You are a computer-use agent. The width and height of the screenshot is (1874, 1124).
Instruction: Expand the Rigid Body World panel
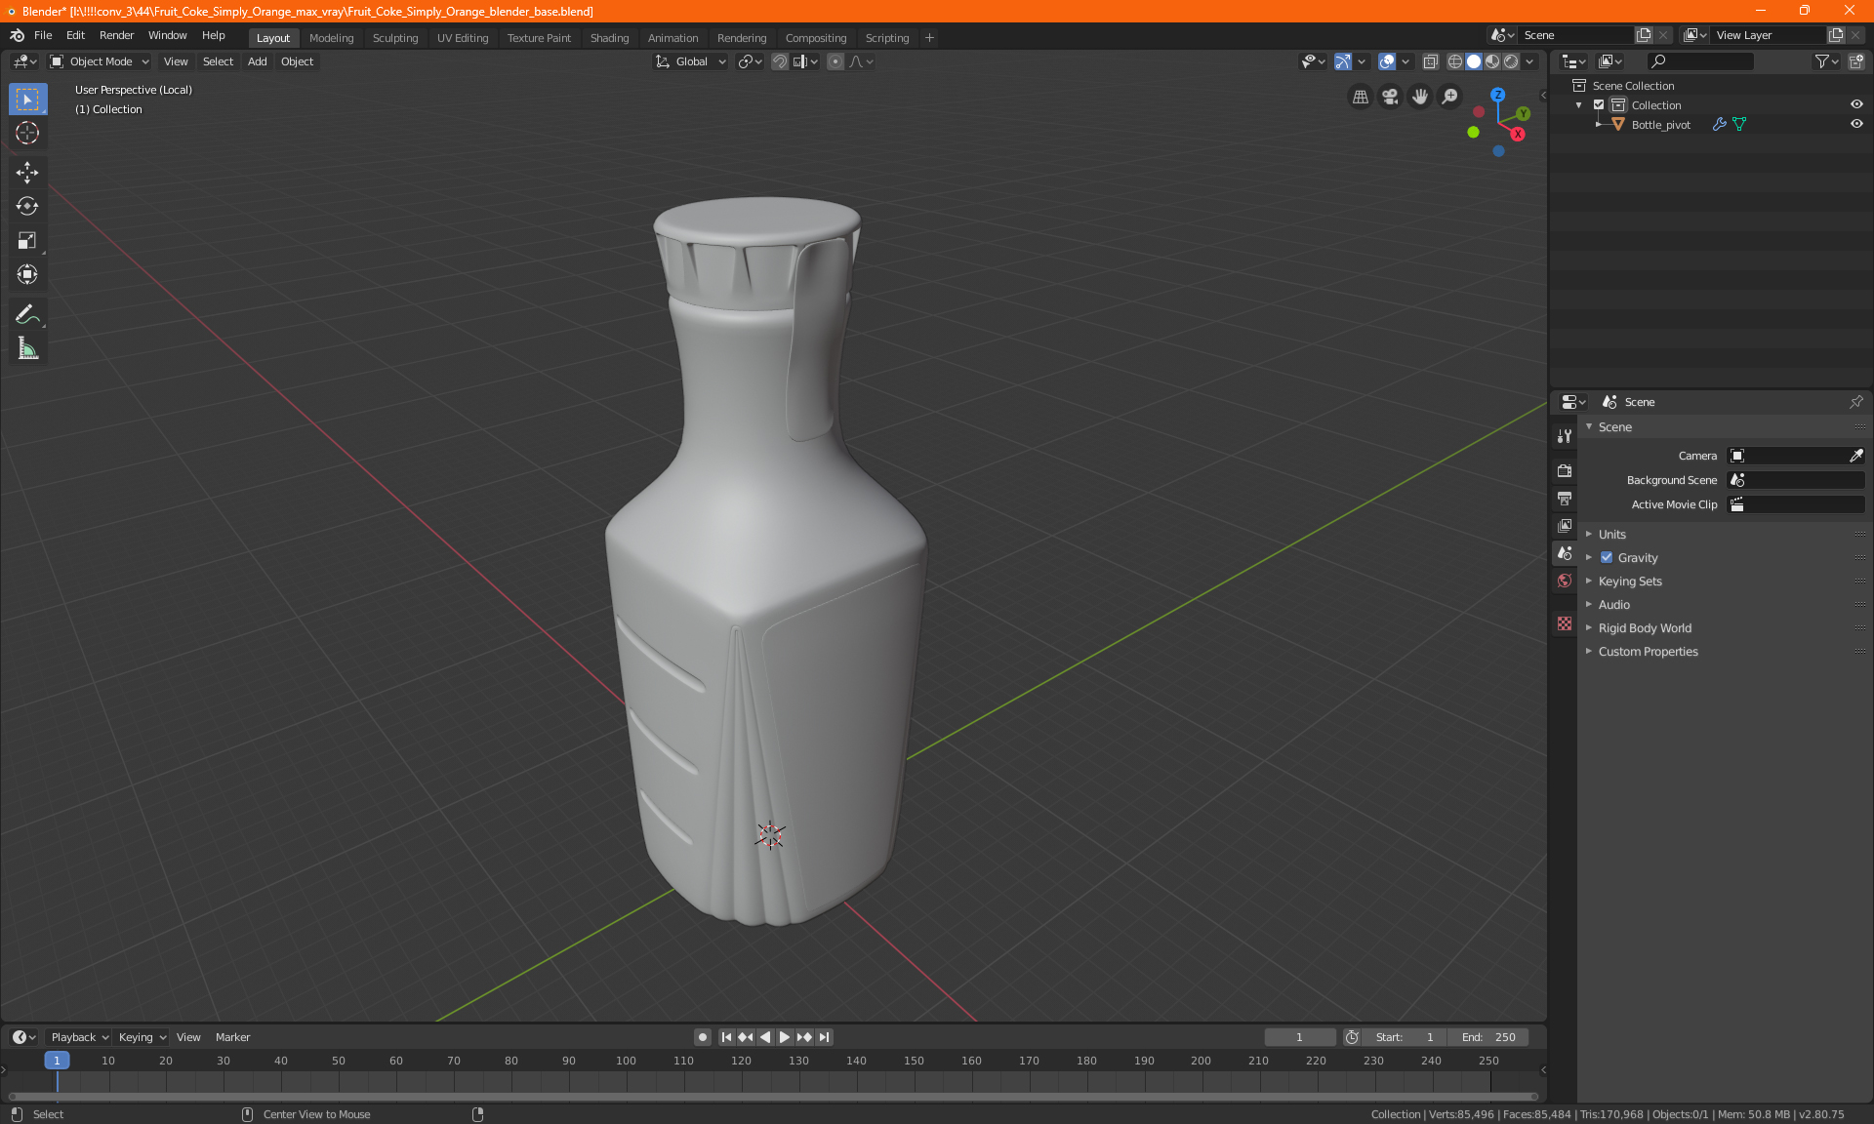[x=1645, y=628]
